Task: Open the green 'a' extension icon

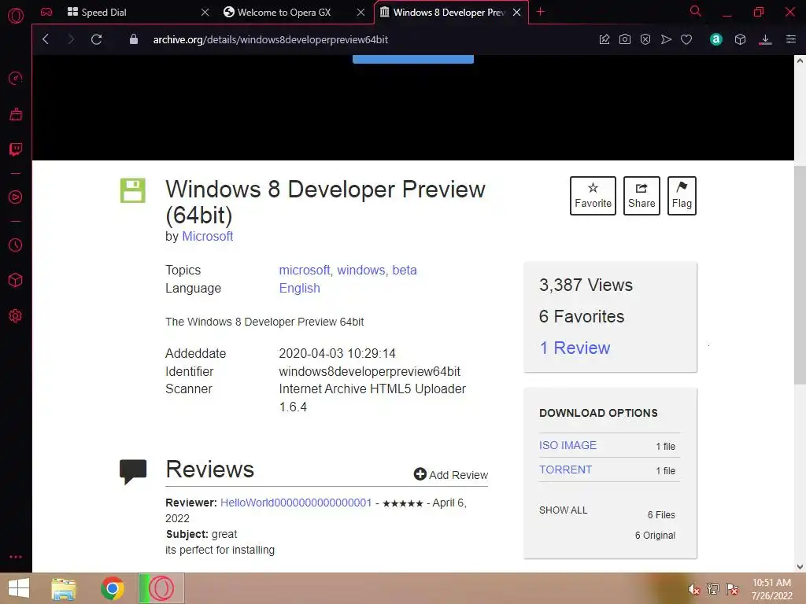Action: tap(716, 39)
